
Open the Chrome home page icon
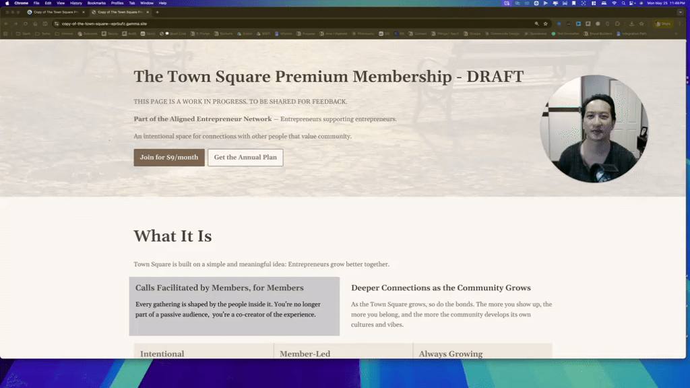click(x=35, y=24)
